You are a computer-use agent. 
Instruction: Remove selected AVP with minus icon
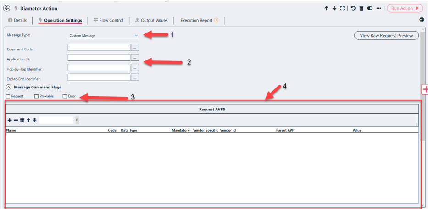tap(16, 120)
